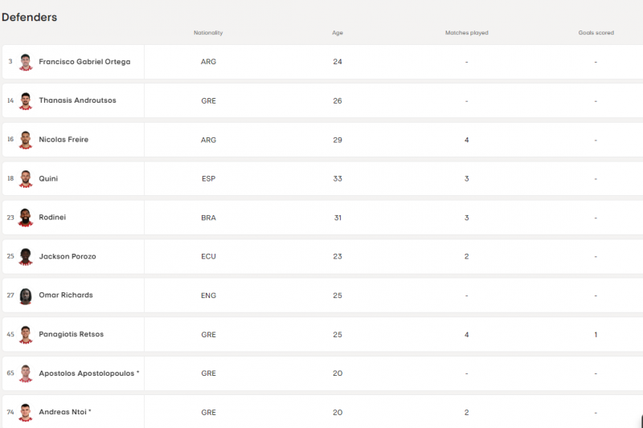Click the Goals scored column header
This screenshot has width=643, height=428.
pos(596,33)
